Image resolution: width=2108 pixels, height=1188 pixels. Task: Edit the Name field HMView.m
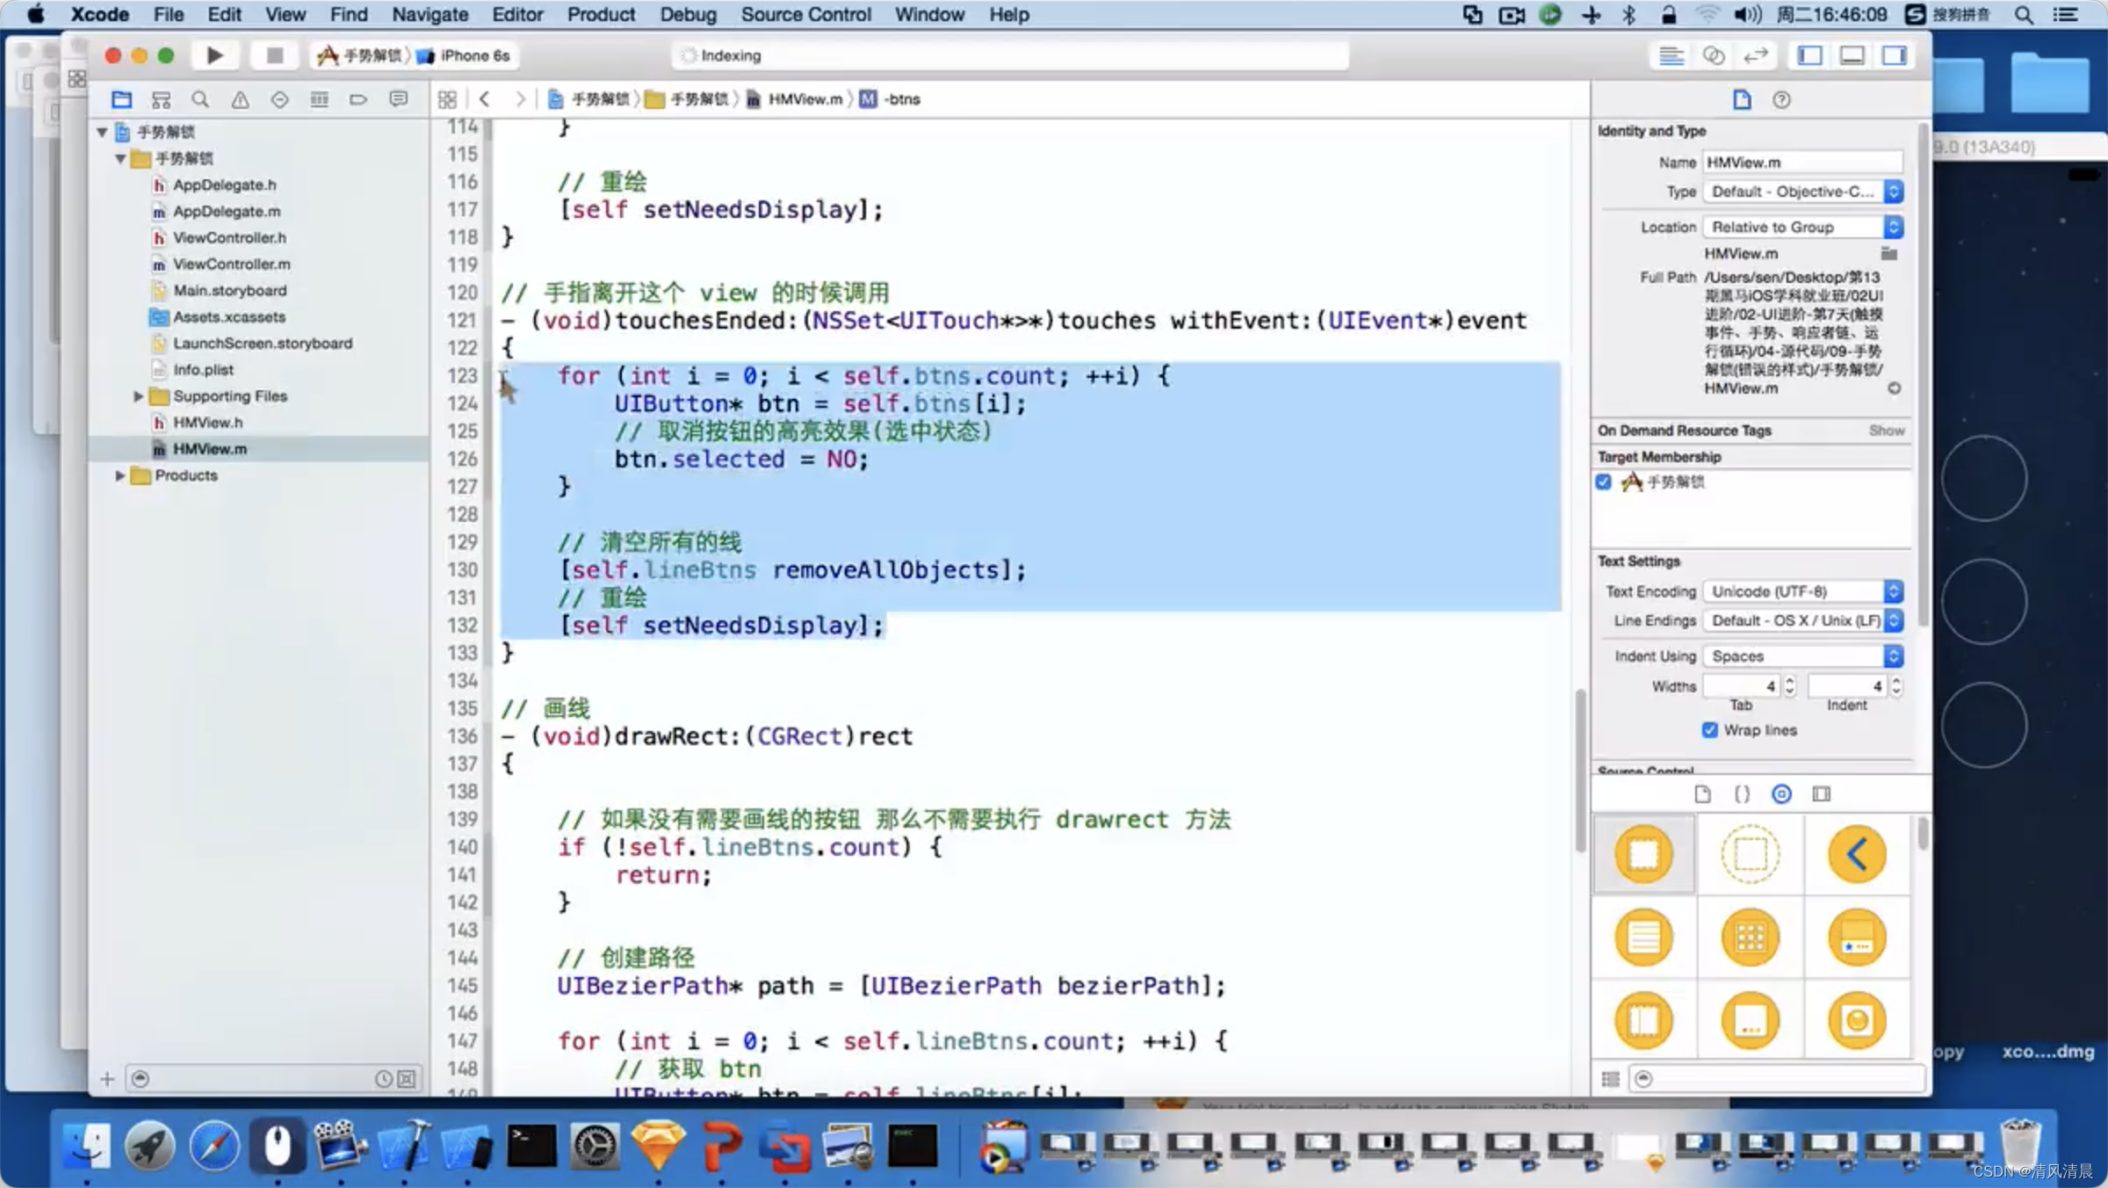coord(1802,163)
